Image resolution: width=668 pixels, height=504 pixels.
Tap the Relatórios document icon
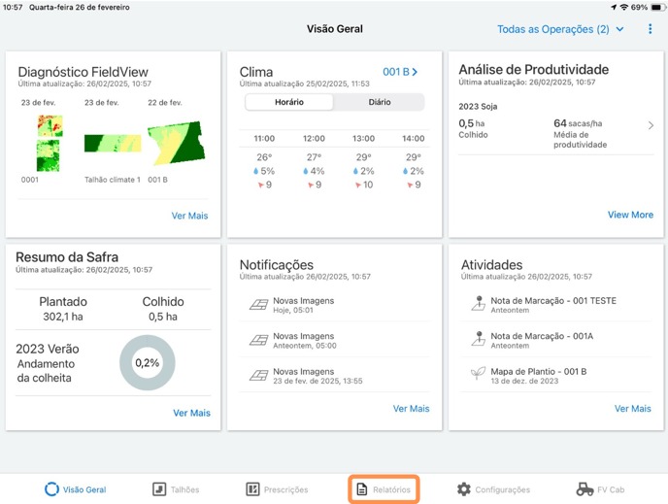[362, 489]
